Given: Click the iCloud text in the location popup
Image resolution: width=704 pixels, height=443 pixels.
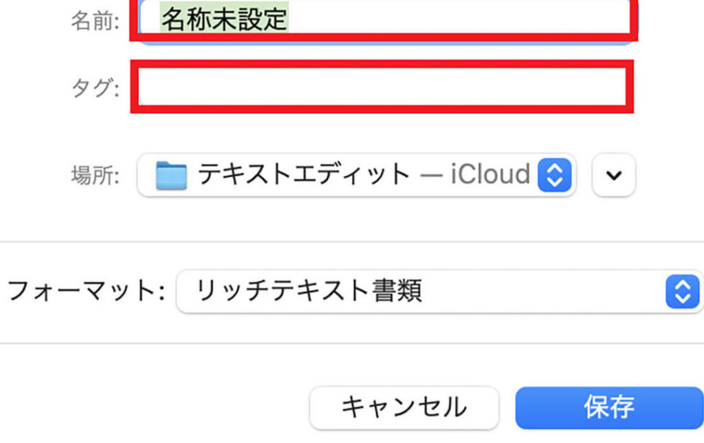Looking at the screenshot, I should click(x=489, y=175).
